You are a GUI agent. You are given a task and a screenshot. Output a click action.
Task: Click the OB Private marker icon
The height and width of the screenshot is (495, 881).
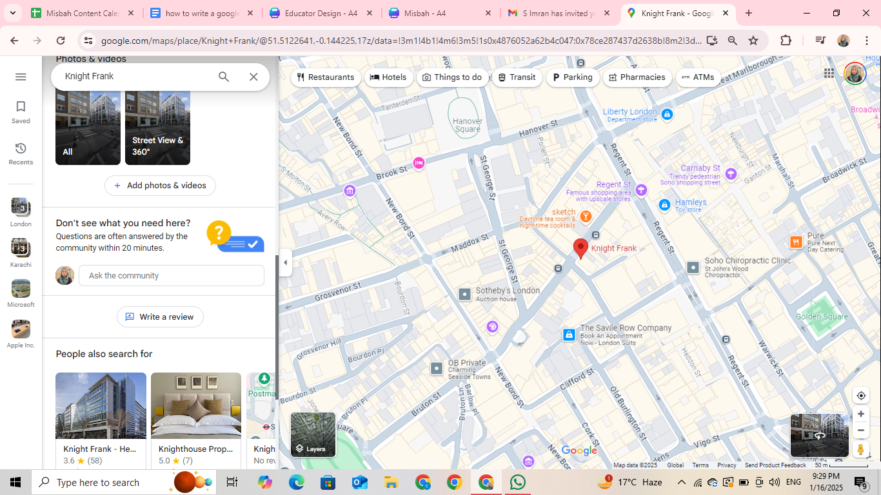click(437, 368)
